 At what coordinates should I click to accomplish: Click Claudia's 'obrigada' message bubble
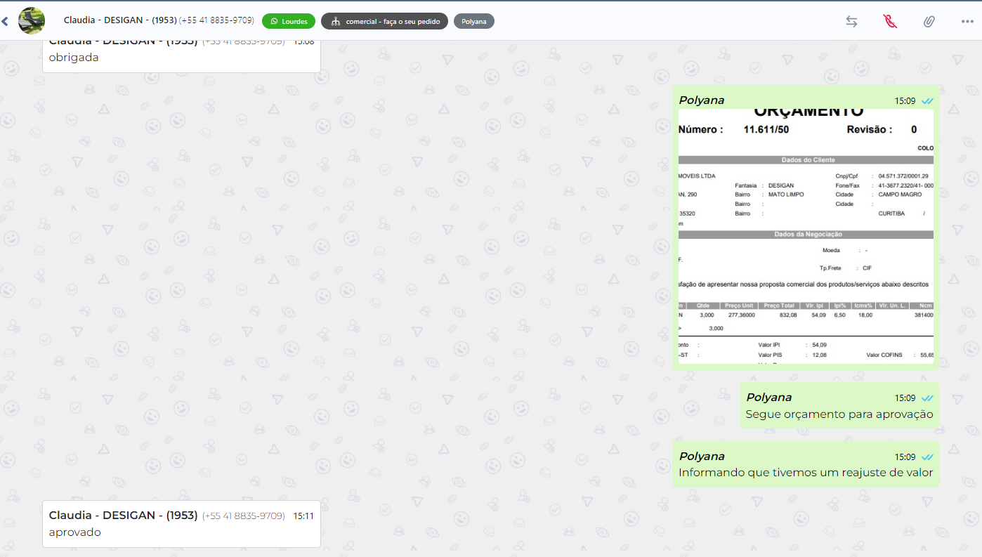point(181,58)
